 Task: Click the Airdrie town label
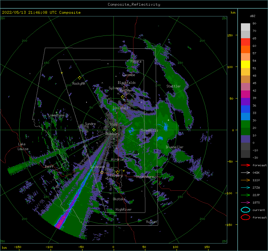pyautogui.click(x=117, y=159)
